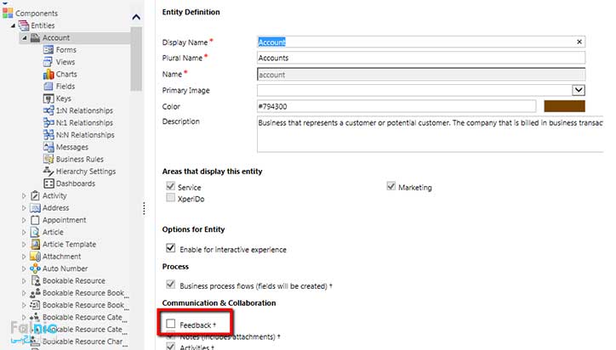The image size is (616, 350).
Task: Click into the Plural Name field
Action: [420, 58]
